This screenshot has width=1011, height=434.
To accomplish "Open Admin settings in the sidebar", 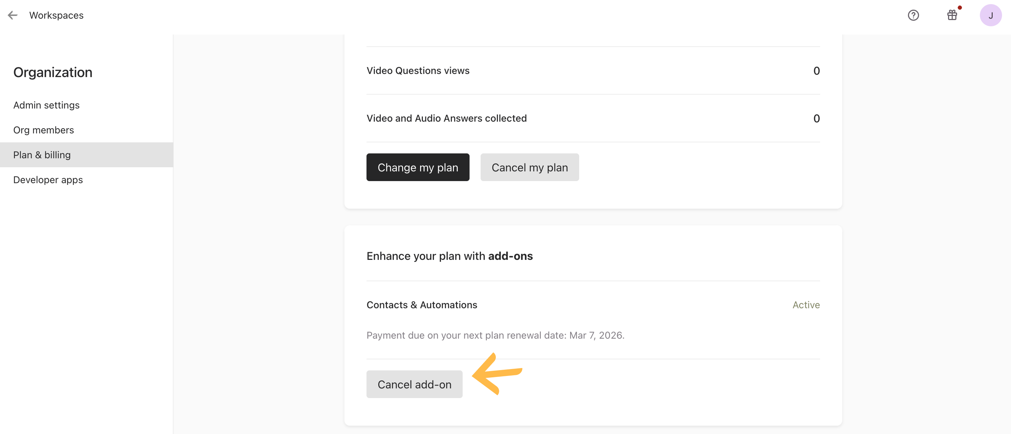I will [x=46, y=105].
